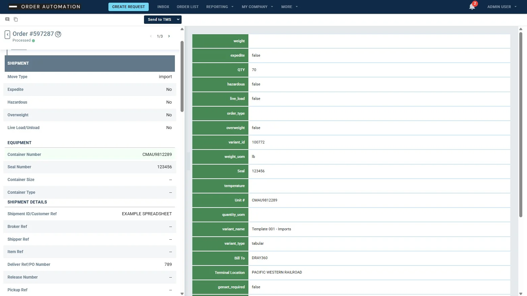527x296 pixels.
Task: Click the Seal Number row
Action: click(x=90, y=167)
